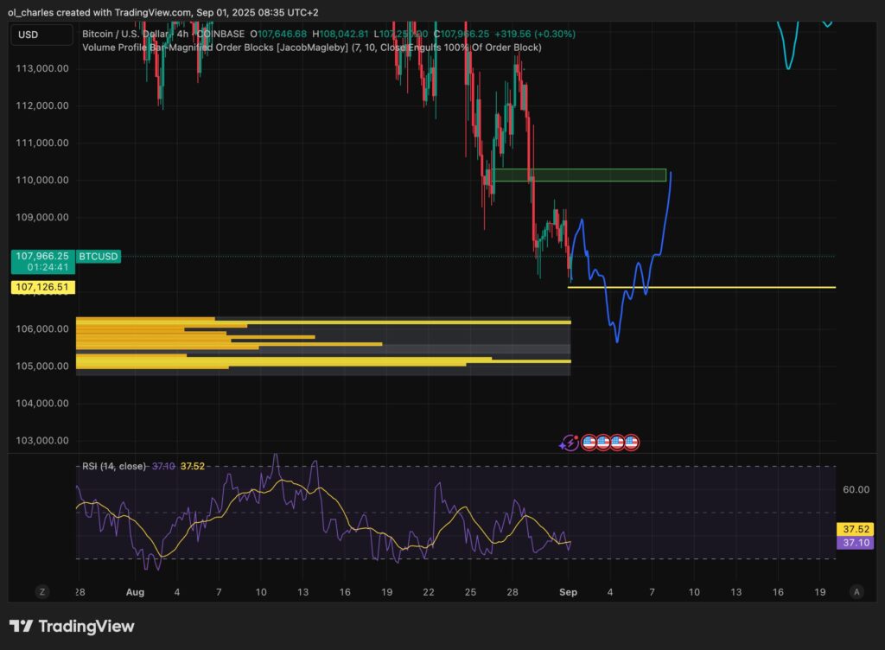Viewport: 885px width, 650px height.
Task: Select the yellow 107,126.51 price label
Action: (42, 287)
